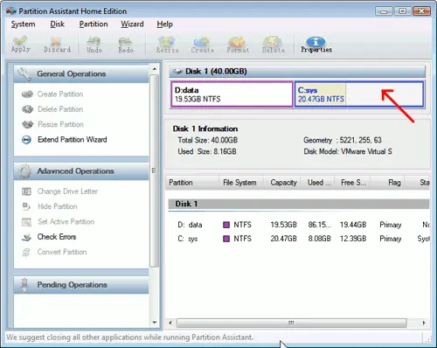
Task: Click the Convert Partition link
Action: pos(62,252)
